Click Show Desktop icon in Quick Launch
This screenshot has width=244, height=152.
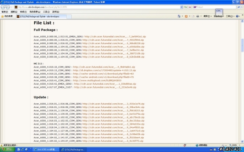[19, 149]
